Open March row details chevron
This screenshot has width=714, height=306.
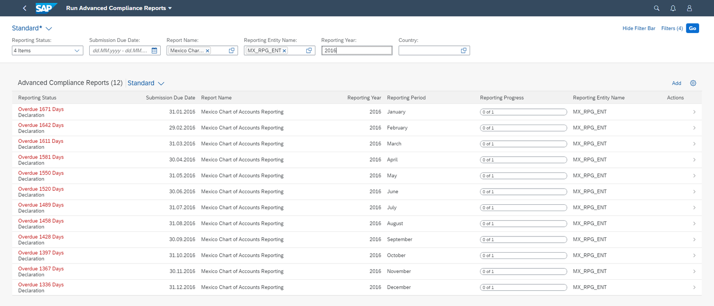tap(694, 144)
